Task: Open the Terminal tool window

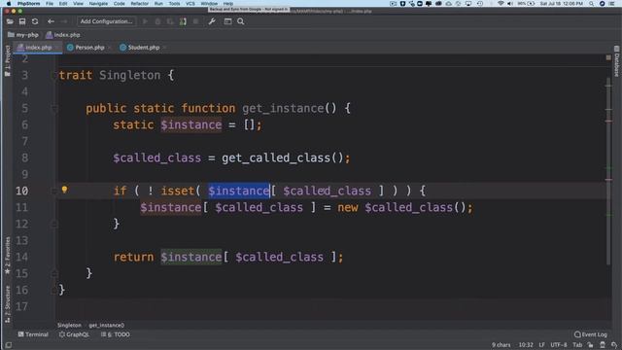Action: point(33,334)
